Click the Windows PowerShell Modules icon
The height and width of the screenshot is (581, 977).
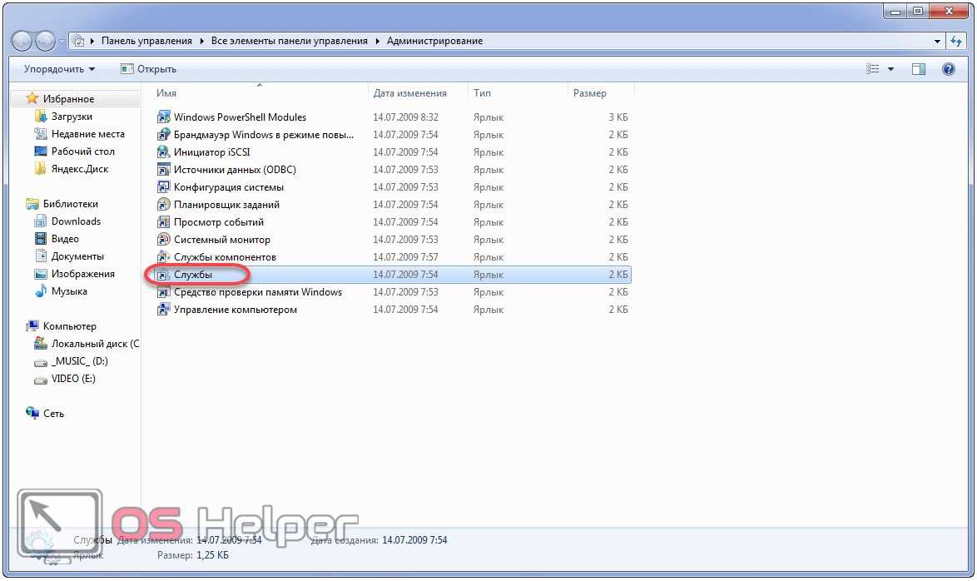point(164,117)
